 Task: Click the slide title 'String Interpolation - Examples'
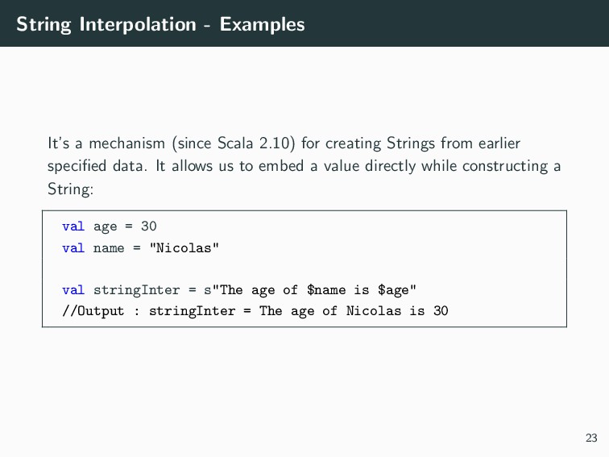tap(160, 24)
